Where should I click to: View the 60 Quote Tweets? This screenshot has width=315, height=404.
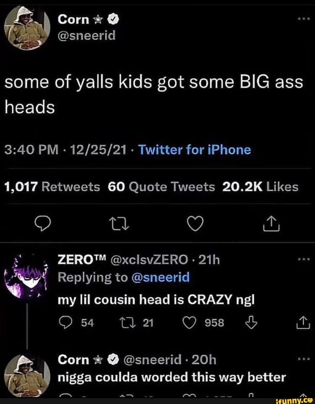coord(161,187)
